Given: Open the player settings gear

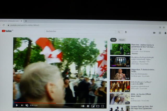Looking at the screenshot, I should pyautogui.click(x=88, y=106).
